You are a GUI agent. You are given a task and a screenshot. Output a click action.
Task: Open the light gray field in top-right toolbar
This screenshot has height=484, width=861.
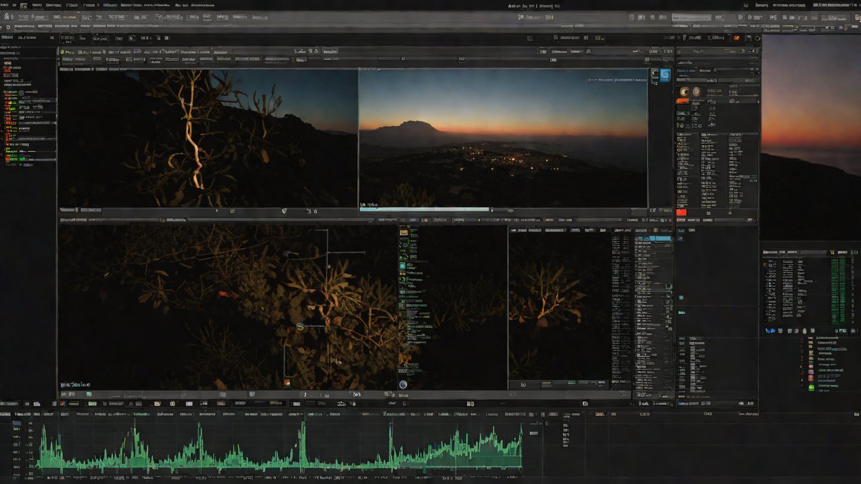point(691,17)
